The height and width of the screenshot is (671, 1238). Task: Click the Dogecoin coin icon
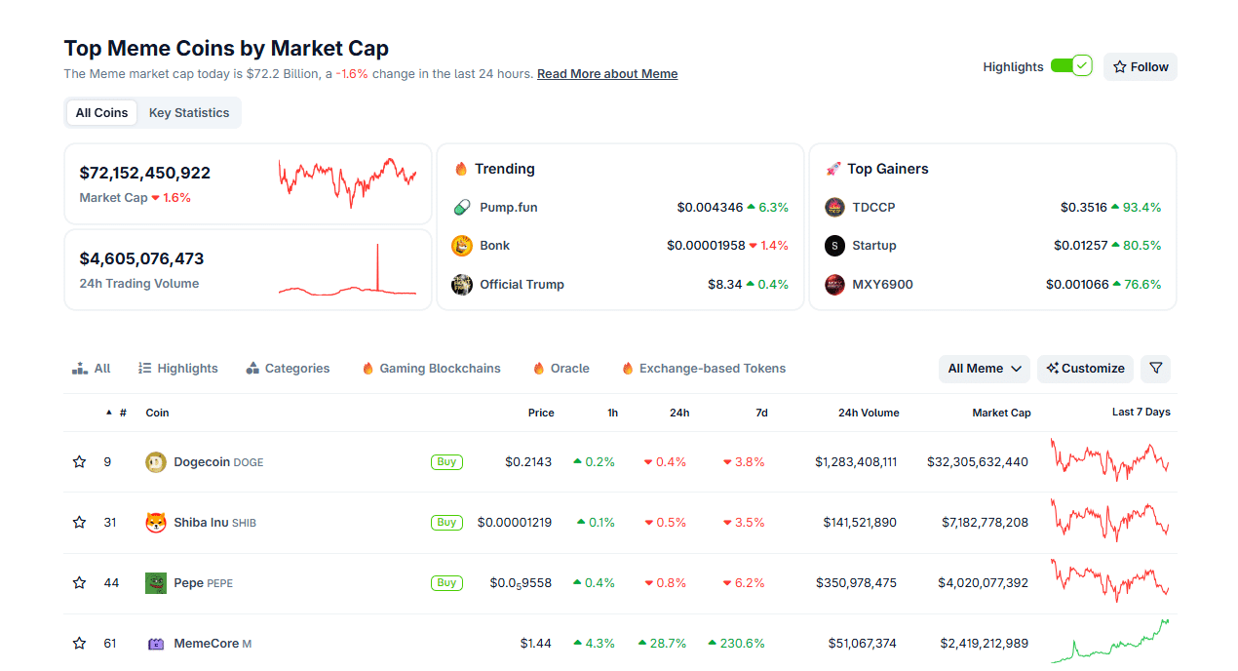pyautogui.click(x=155, y=461)
